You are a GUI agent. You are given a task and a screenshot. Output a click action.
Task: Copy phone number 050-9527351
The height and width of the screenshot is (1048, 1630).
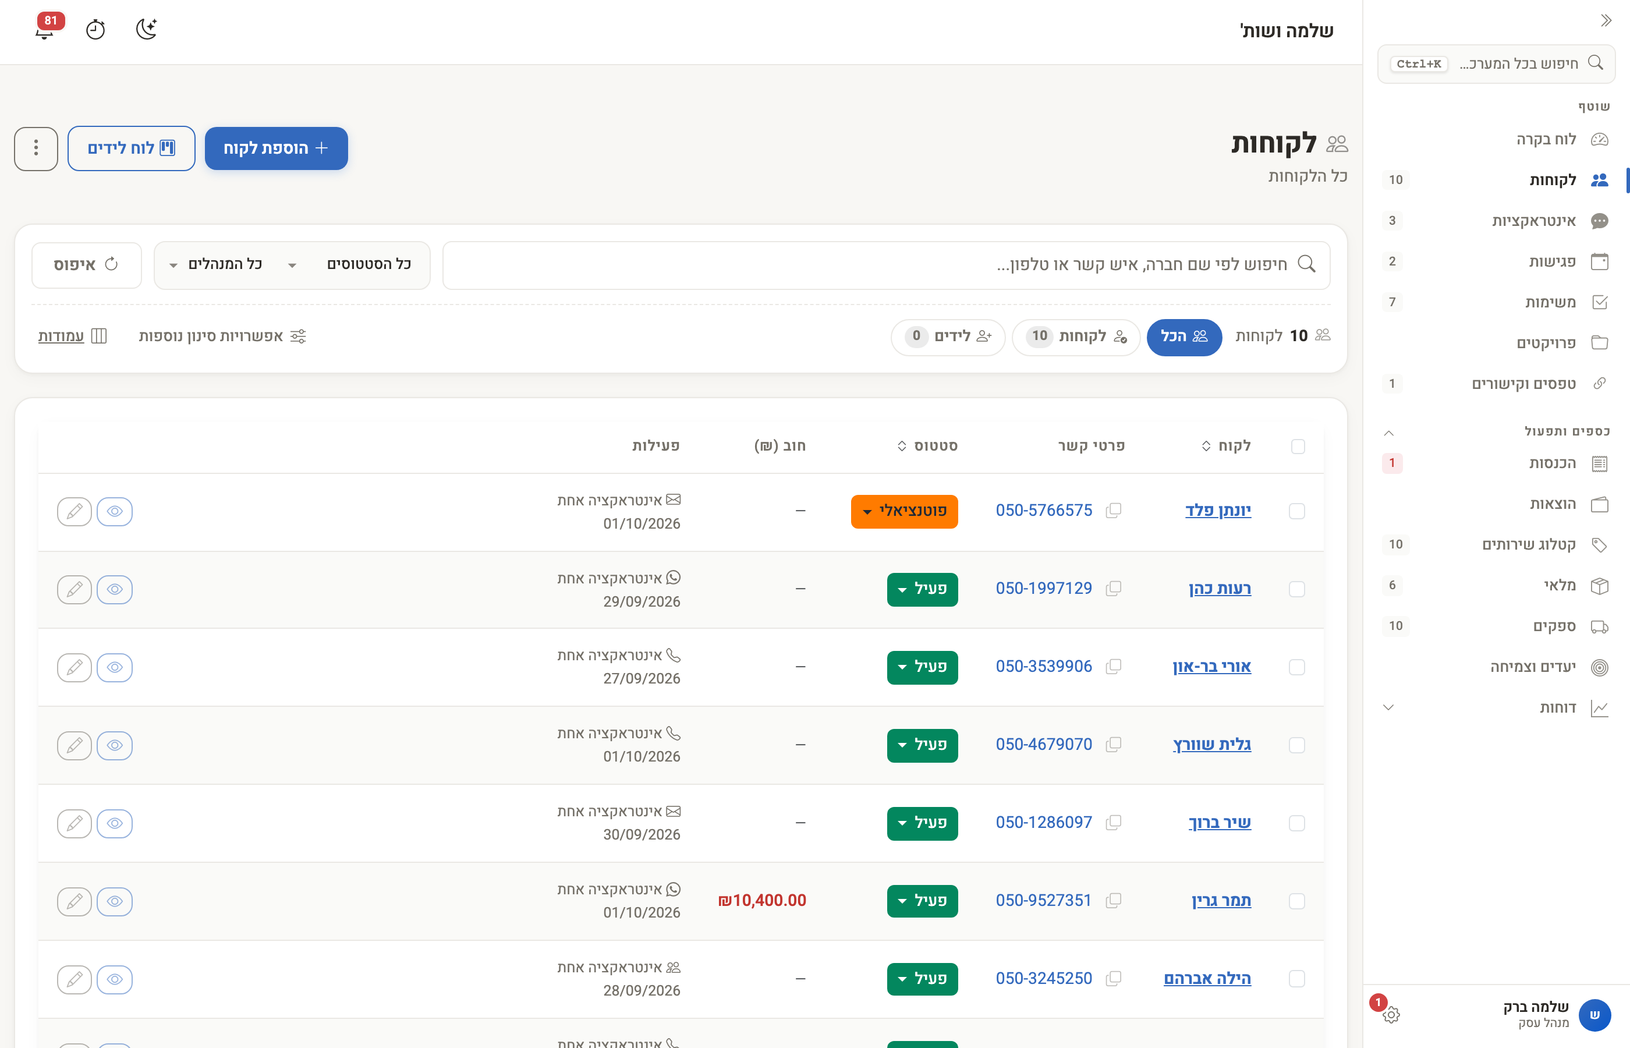1114,900
